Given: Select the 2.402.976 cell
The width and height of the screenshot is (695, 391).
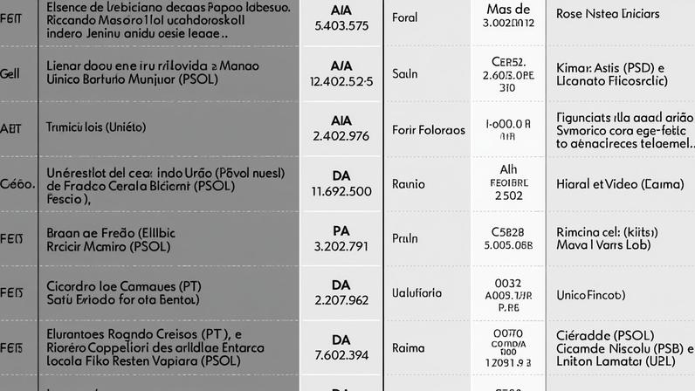Looking at the screenshot, I should (x=341, y=135).
